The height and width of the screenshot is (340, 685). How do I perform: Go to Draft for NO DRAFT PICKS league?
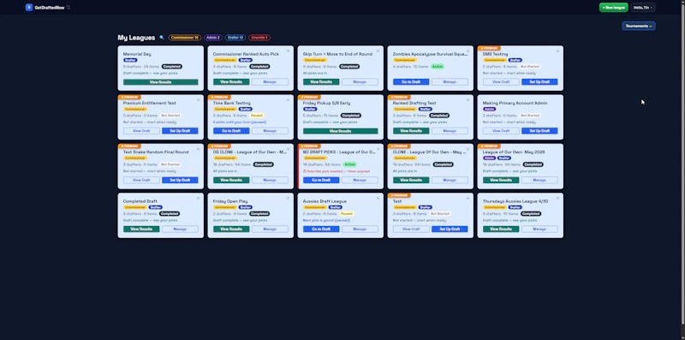(321, 180)
